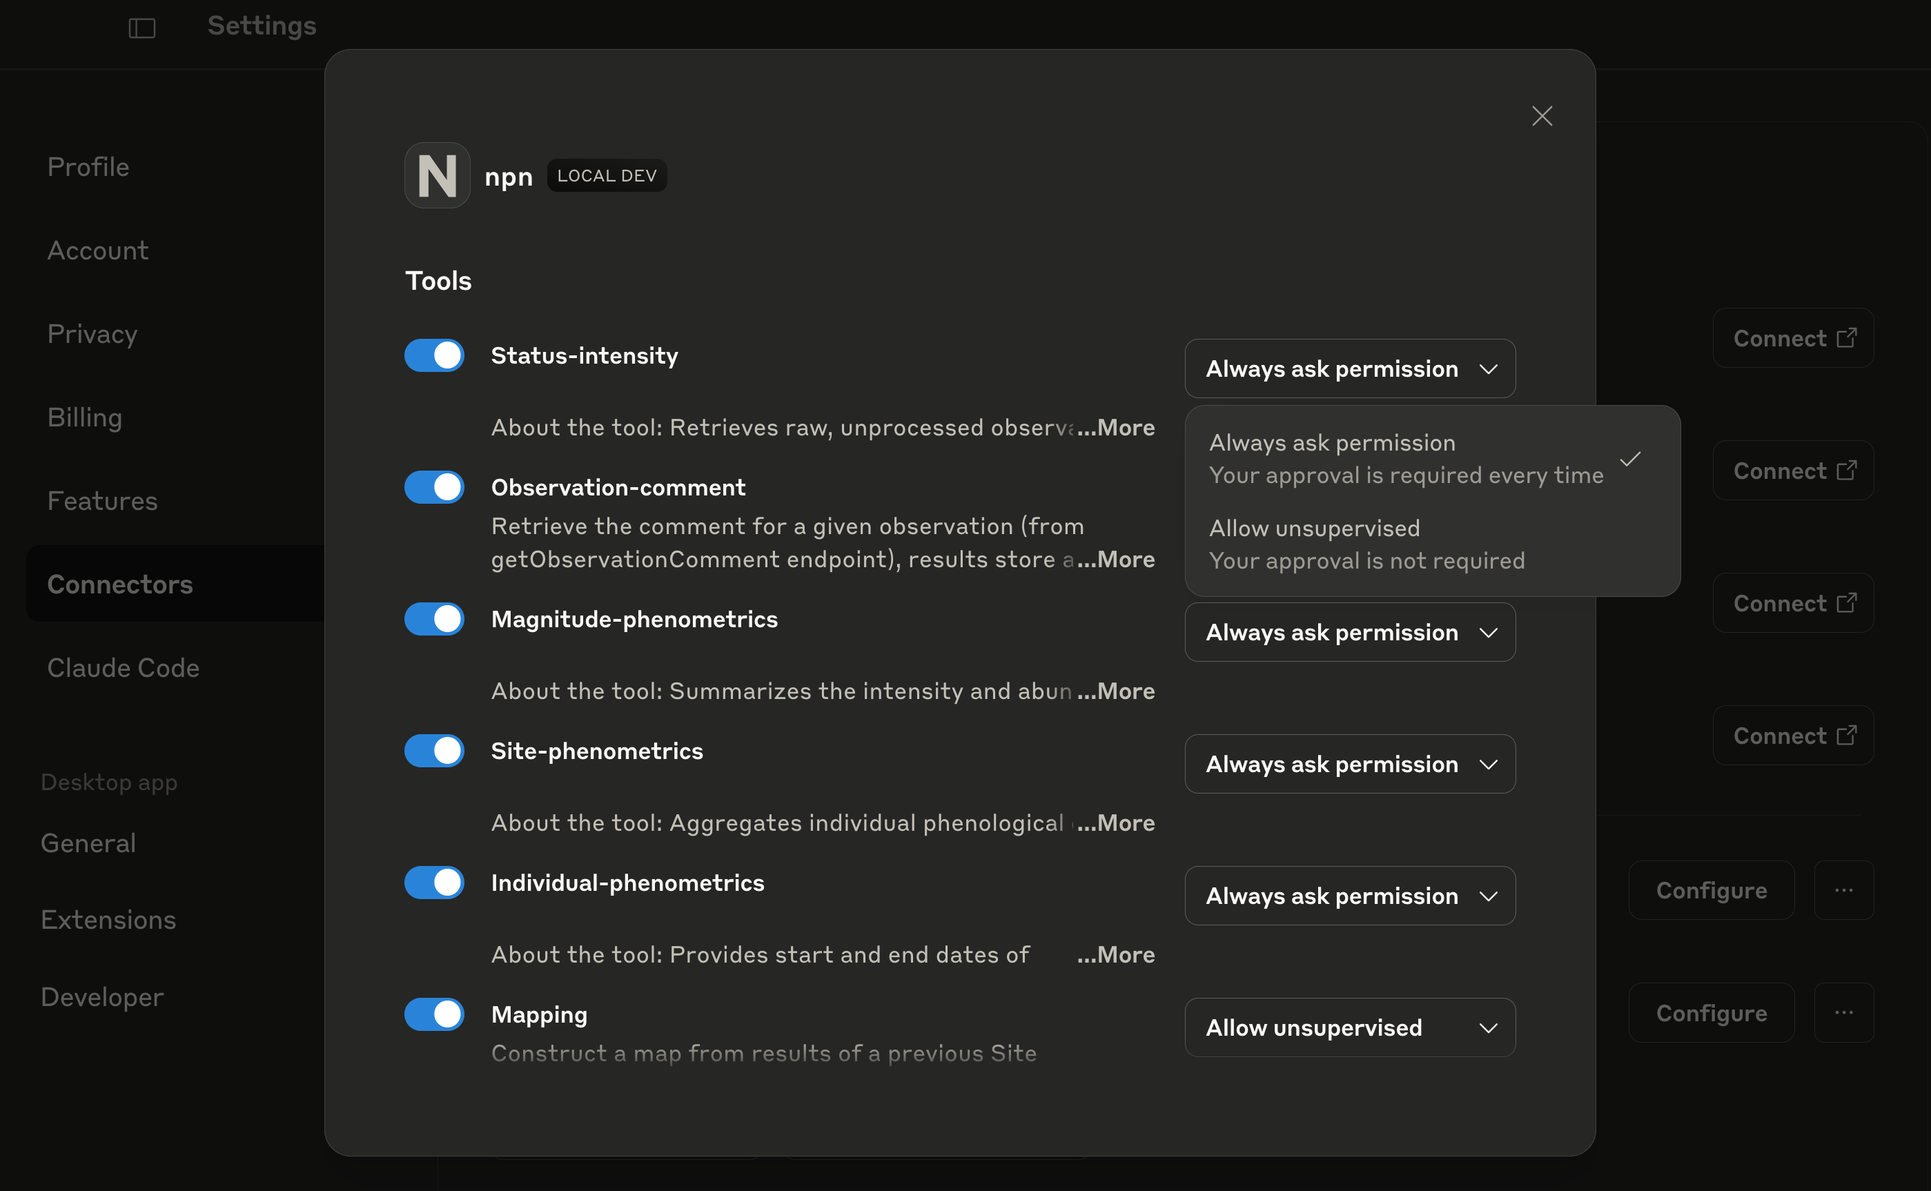Click More on Site-phenometrics description
Image resolution: width=1931 pixels, height=1191 pixels.
tap(1115, 823)
